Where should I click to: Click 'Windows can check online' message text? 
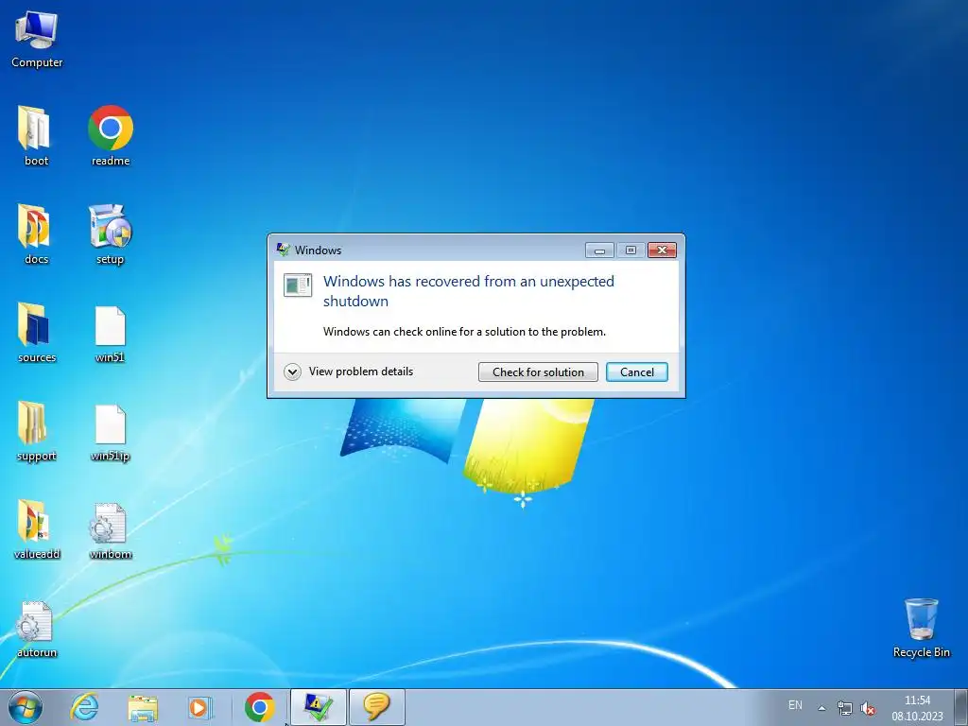pyautogui.click(x=464, y=332)
